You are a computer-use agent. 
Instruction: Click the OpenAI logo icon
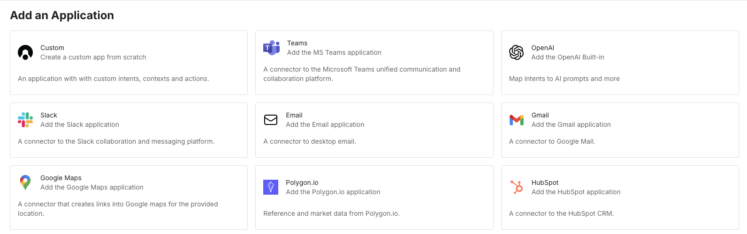pos(516,52)
